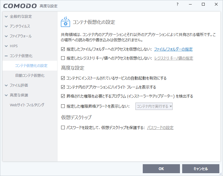Select the Webサイト フィルタリング menu item

[x=27, y=105]
